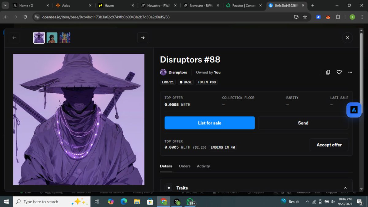Open File Explorer from taskbar
Viewport: 368px width, 207px height.
click(137, 201)
